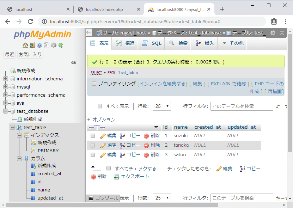Open navigation panel settings gear icon
This screenshot has width=293, height=208.
click(x=54, y=45)
